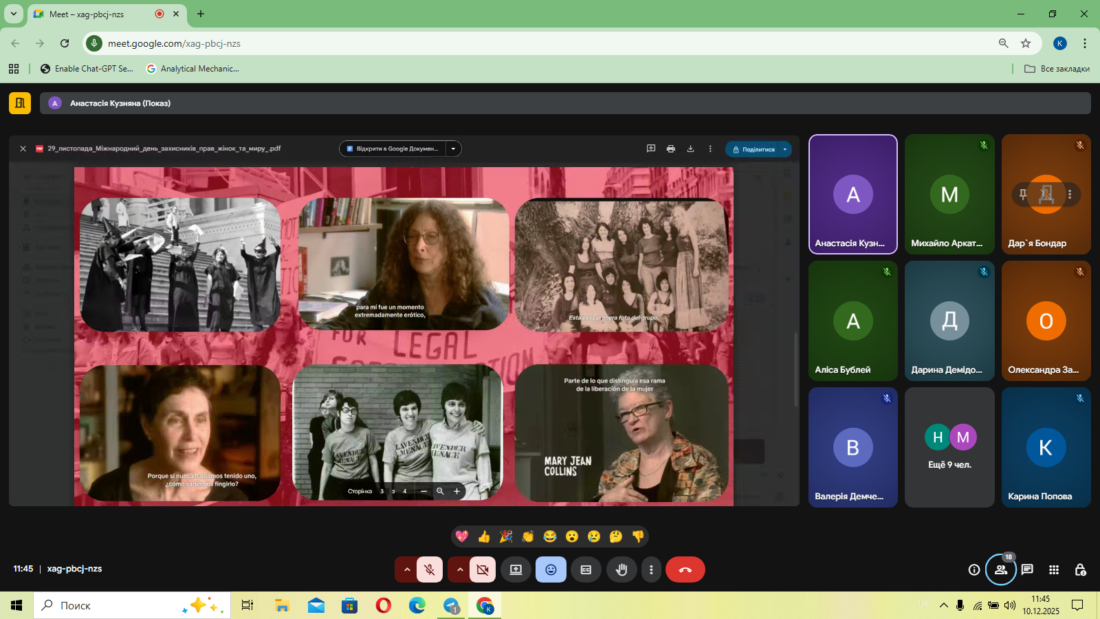The width and height of the screenshot is (1100, 619).
Task: Send the thumbs up emoji reaction
Action: coord(484,536)
